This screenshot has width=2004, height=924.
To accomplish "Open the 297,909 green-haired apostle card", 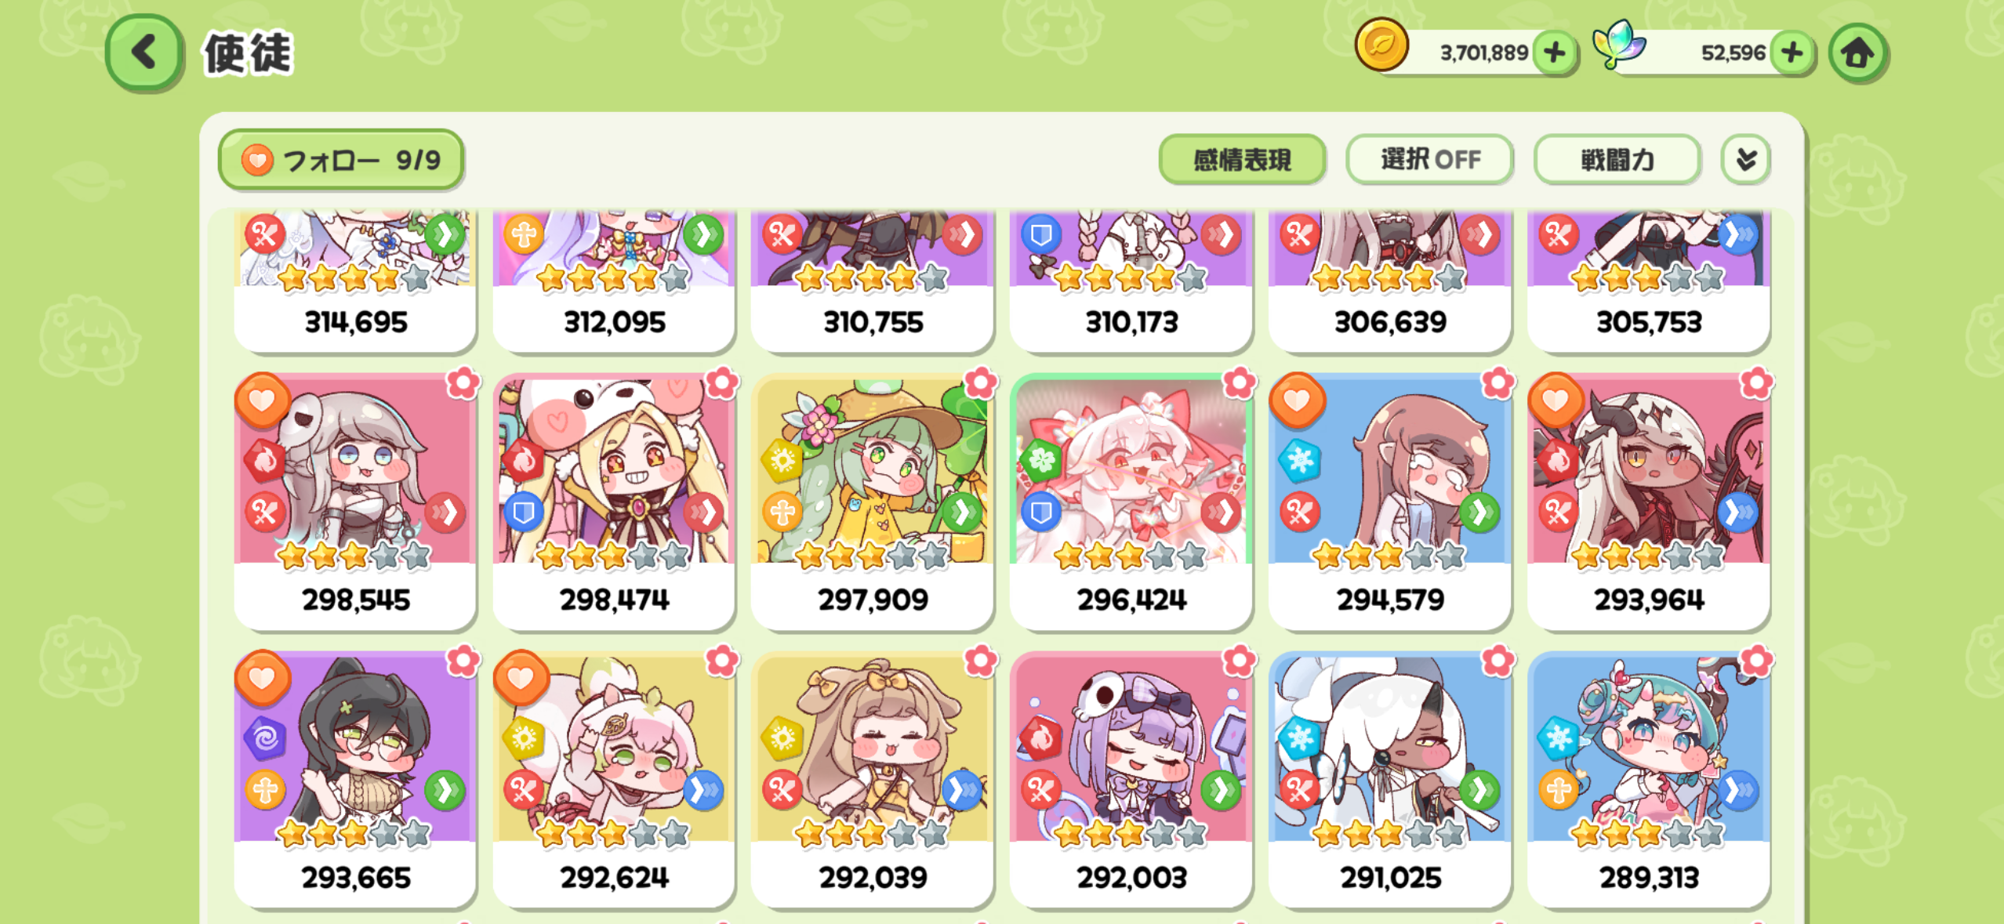I will 873,502.
